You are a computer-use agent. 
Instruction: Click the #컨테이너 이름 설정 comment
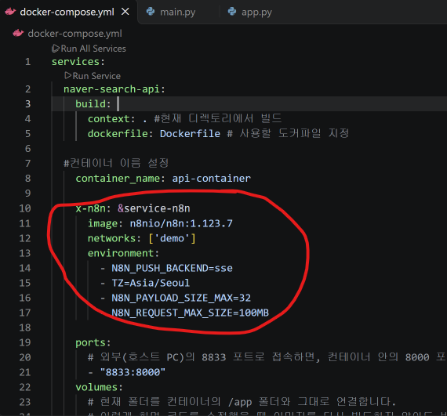[116, 164]
